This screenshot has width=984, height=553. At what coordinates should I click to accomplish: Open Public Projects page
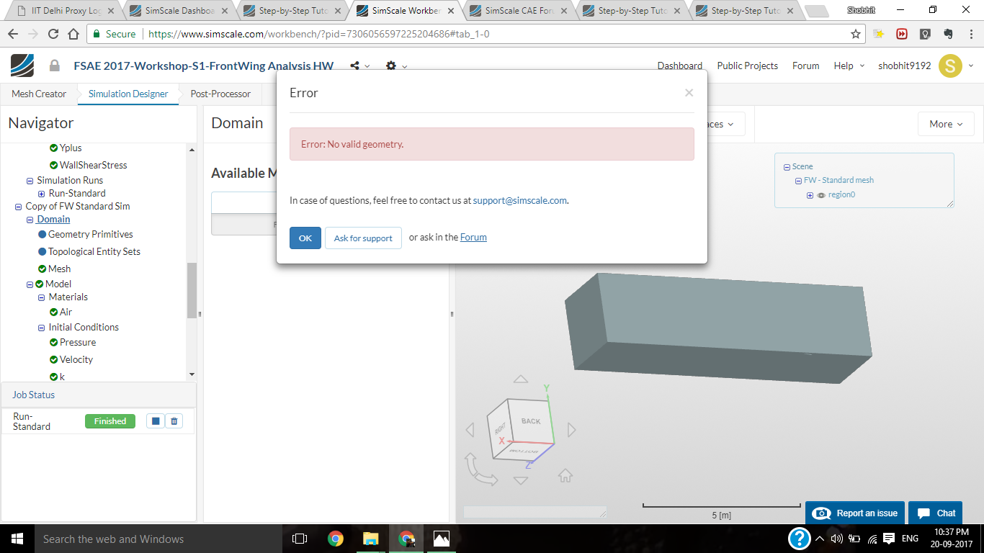pyautogui.click(x=748, y=66)
